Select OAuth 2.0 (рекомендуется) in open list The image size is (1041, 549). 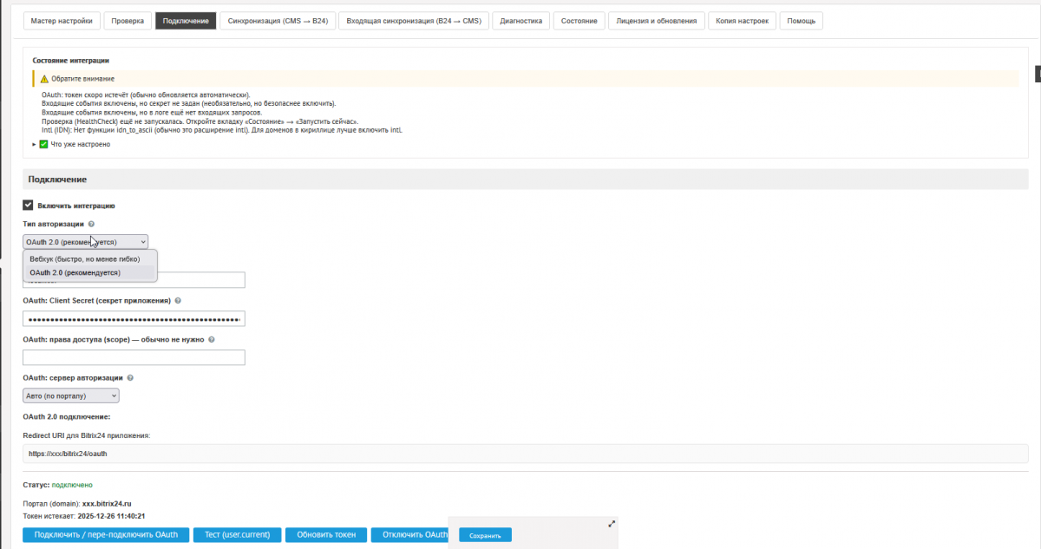75,272
